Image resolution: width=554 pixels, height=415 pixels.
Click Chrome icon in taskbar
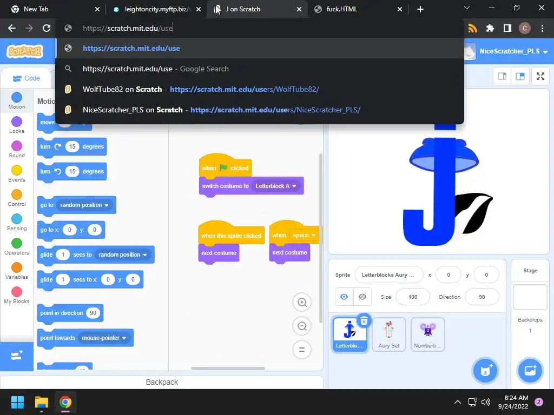tap(65, 402)
